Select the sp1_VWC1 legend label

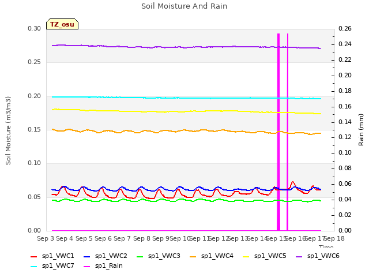point(58,256)
